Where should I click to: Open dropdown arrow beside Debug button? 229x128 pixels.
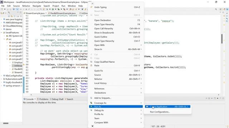50,9
